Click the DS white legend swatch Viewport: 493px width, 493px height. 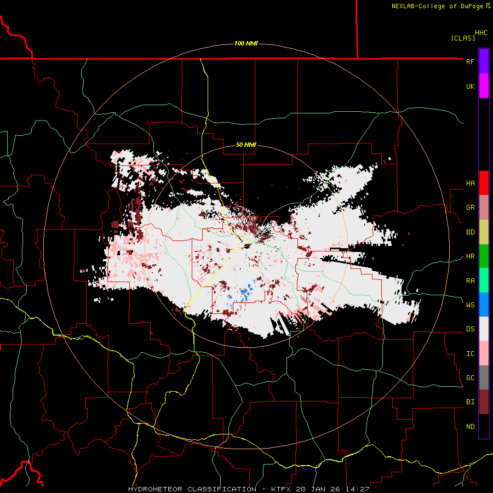click(x=484, y=329)
